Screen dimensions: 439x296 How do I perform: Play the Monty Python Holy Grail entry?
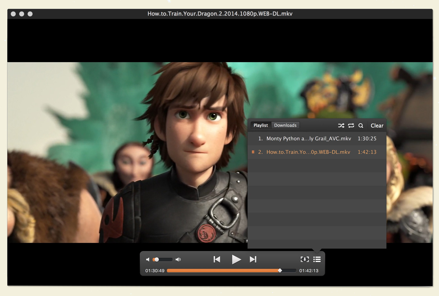point(309,138)
